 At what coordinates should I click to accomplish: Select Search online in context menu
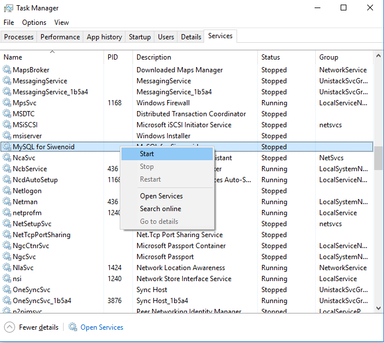(x=160, y=209)
